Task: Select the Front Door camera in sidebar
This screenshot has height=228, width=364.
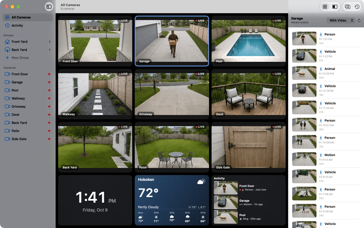Action: [28, 74]
